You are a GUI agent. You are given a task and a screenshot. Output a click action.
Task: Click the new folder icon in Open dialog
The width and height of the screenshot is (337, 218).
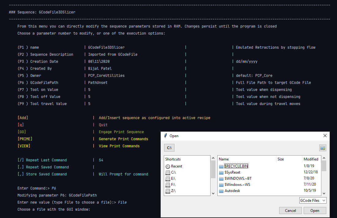point(323,148)
